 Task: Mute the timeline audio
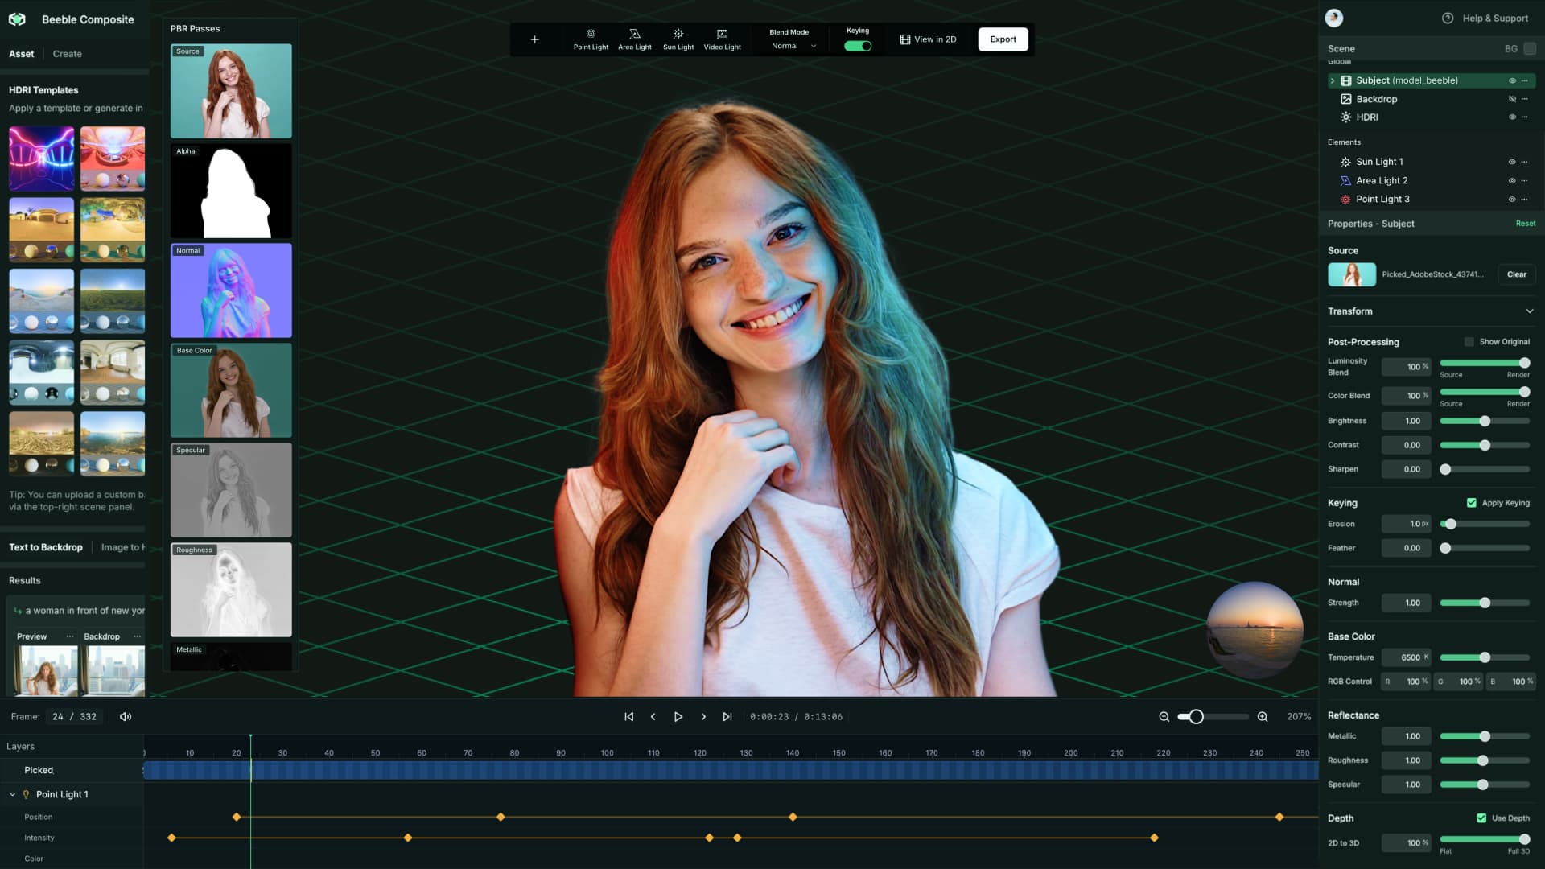125,716
